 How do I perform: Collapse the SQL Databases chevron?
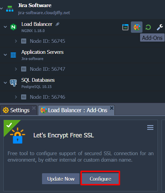point(5,83)
